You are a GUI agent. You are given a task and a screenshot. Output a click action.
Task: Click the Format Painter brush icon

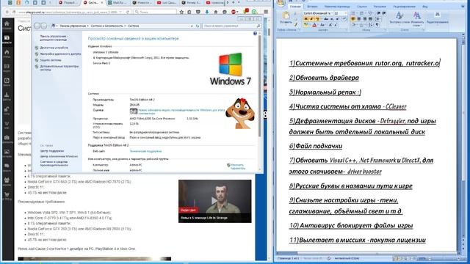(x=295, y=24)
